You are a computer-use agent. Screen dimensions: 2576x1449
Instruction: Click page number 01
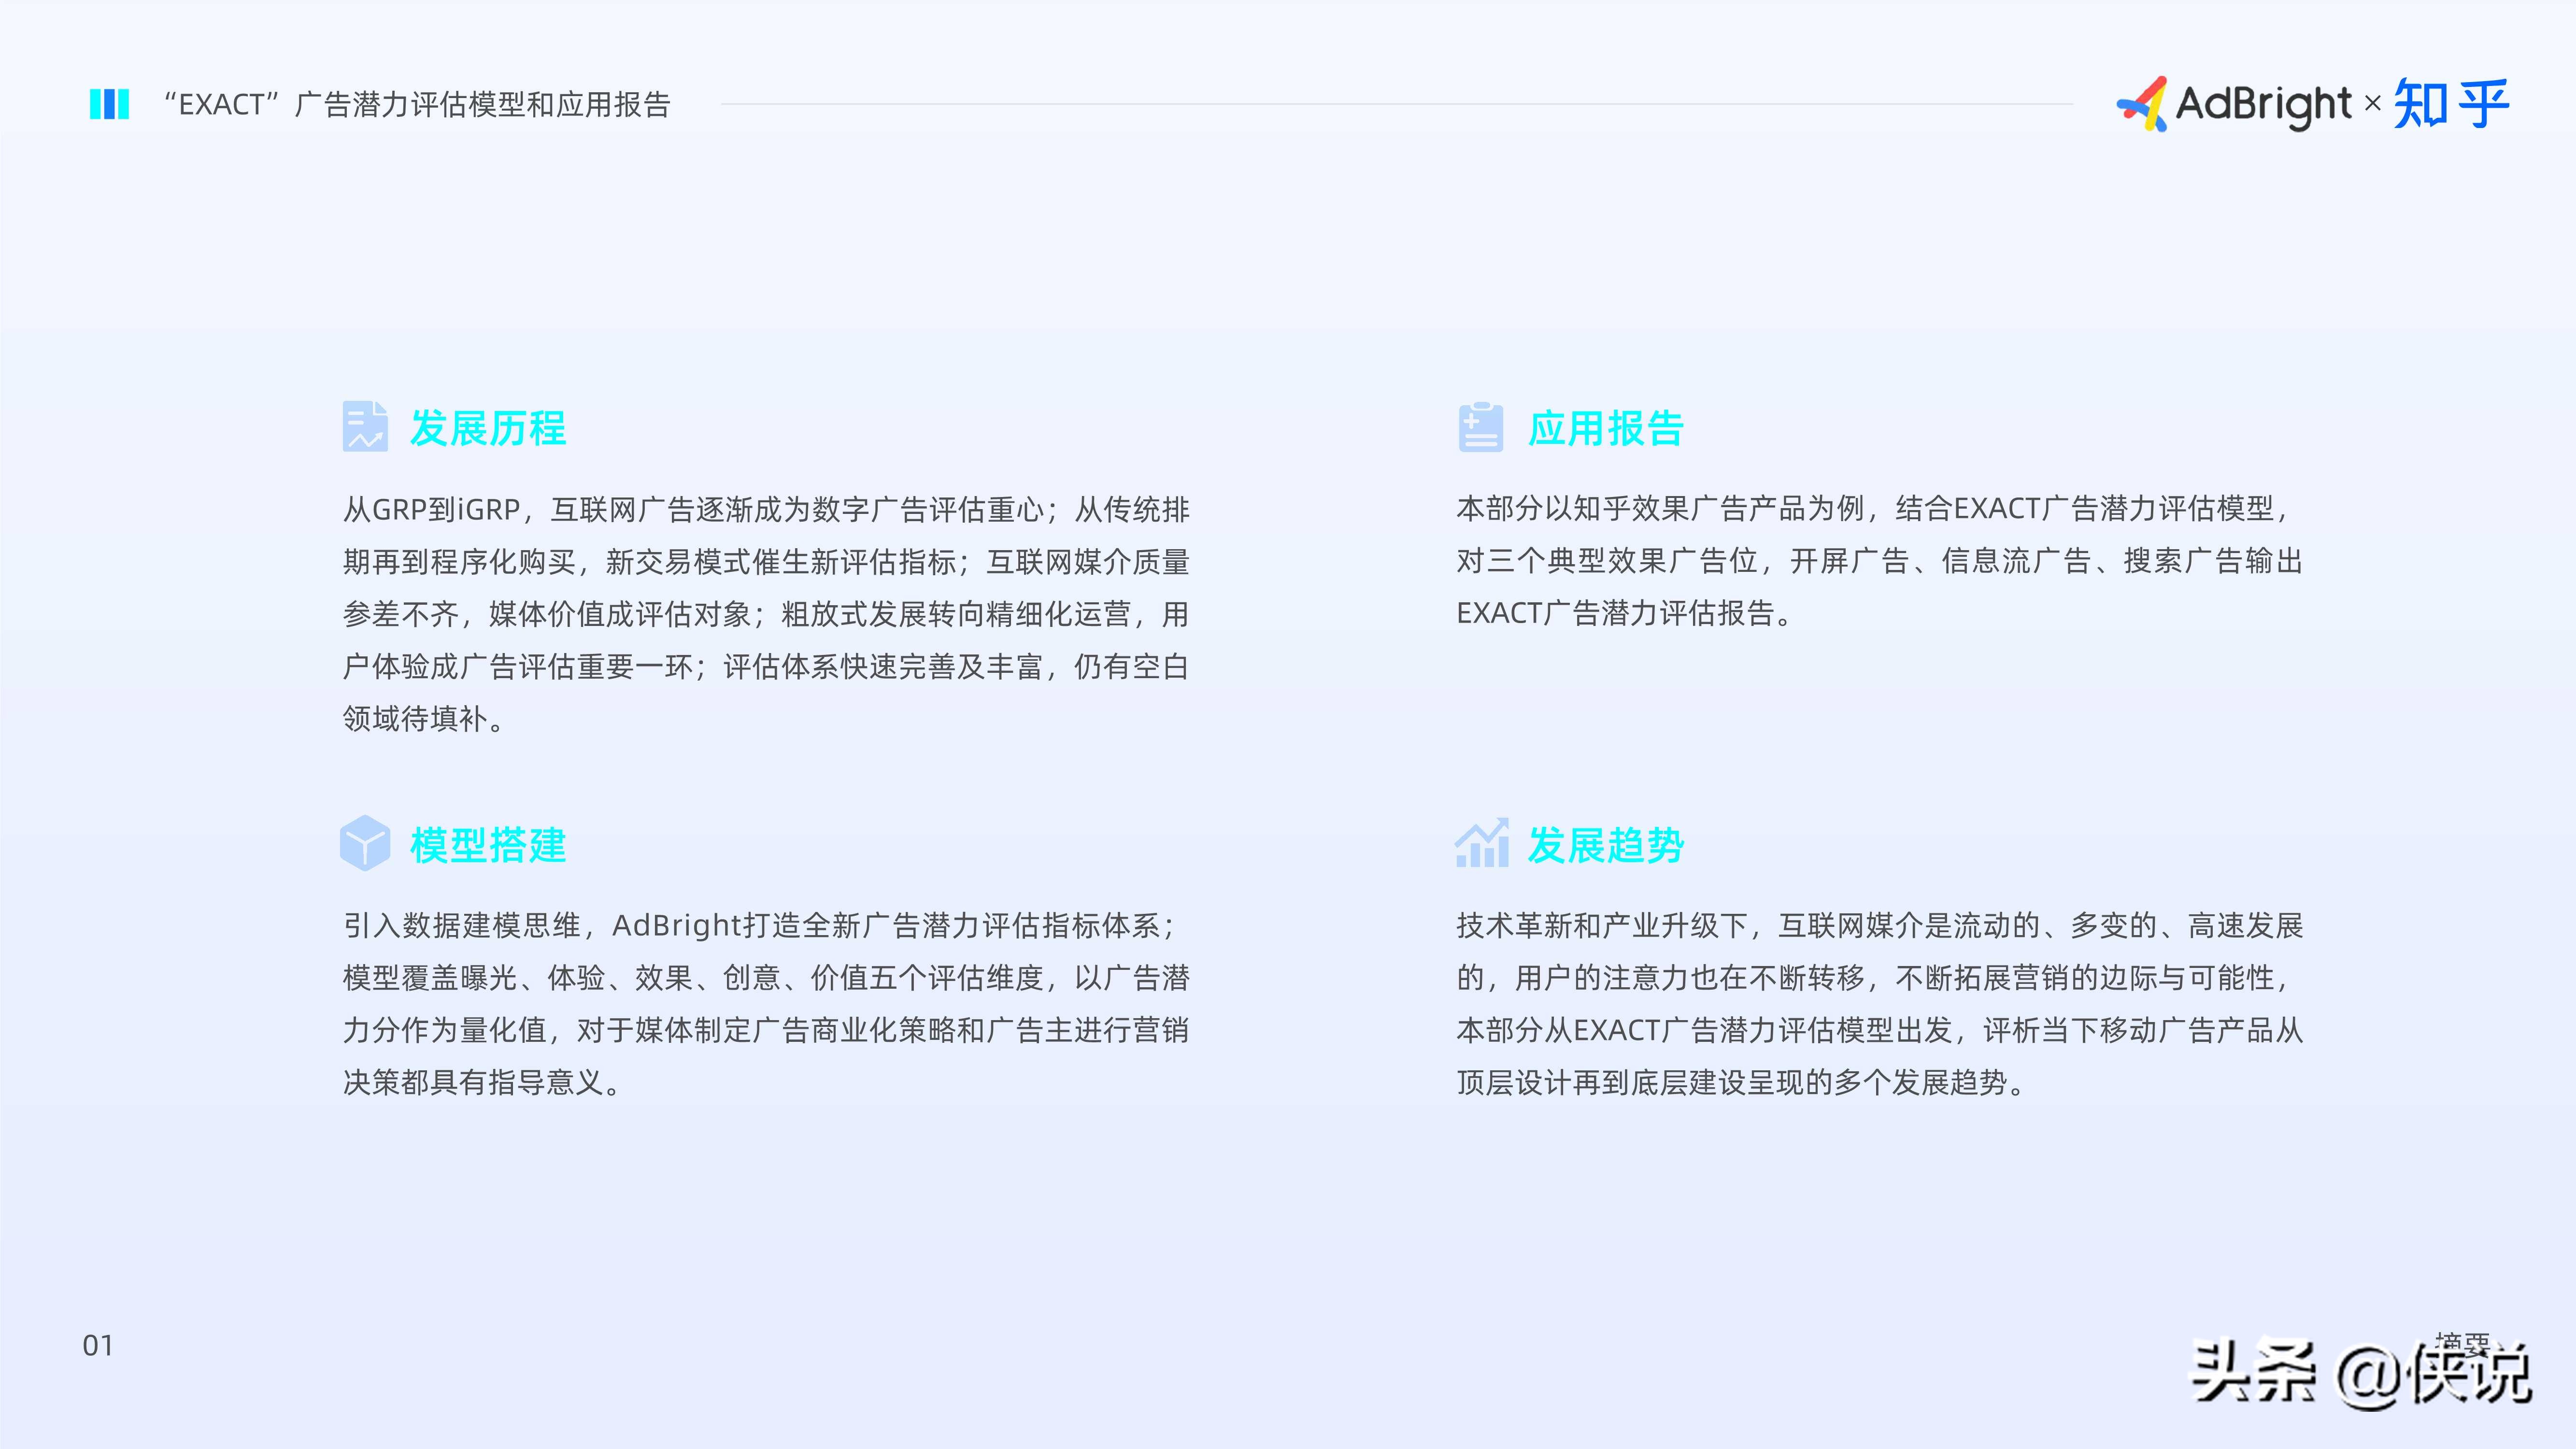pos(98,1346)
